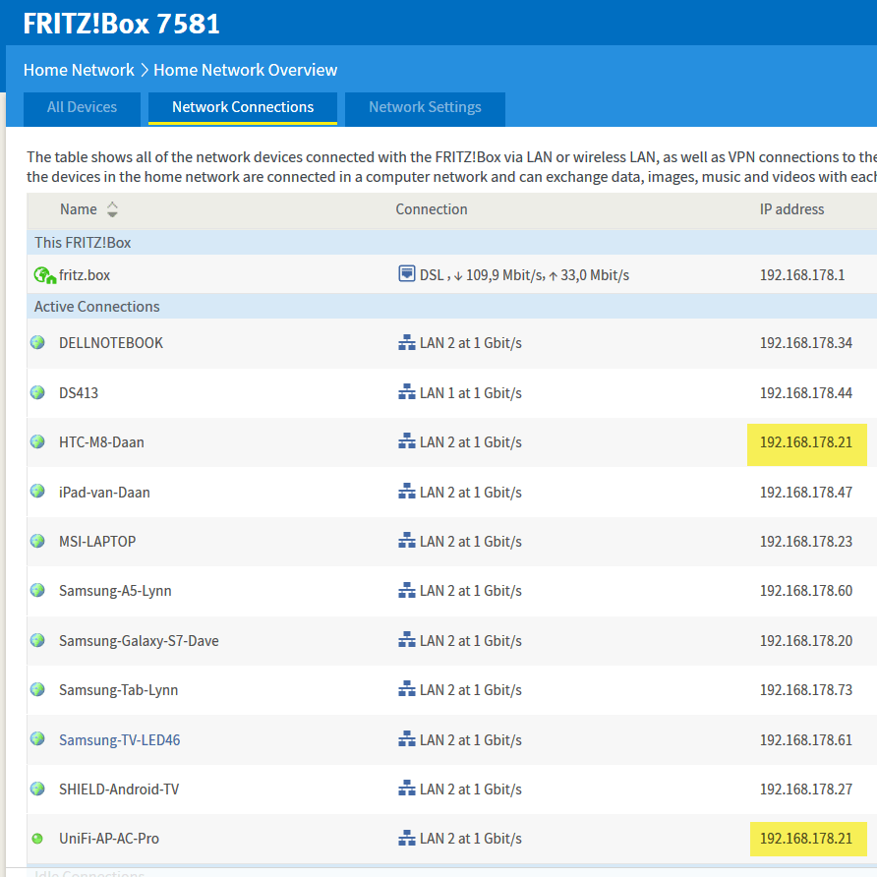This screenshot has height=877, width=877.
Task: Click the highlighted IP address of HTC-M8-Daan
Action: [x=805, y=442]
